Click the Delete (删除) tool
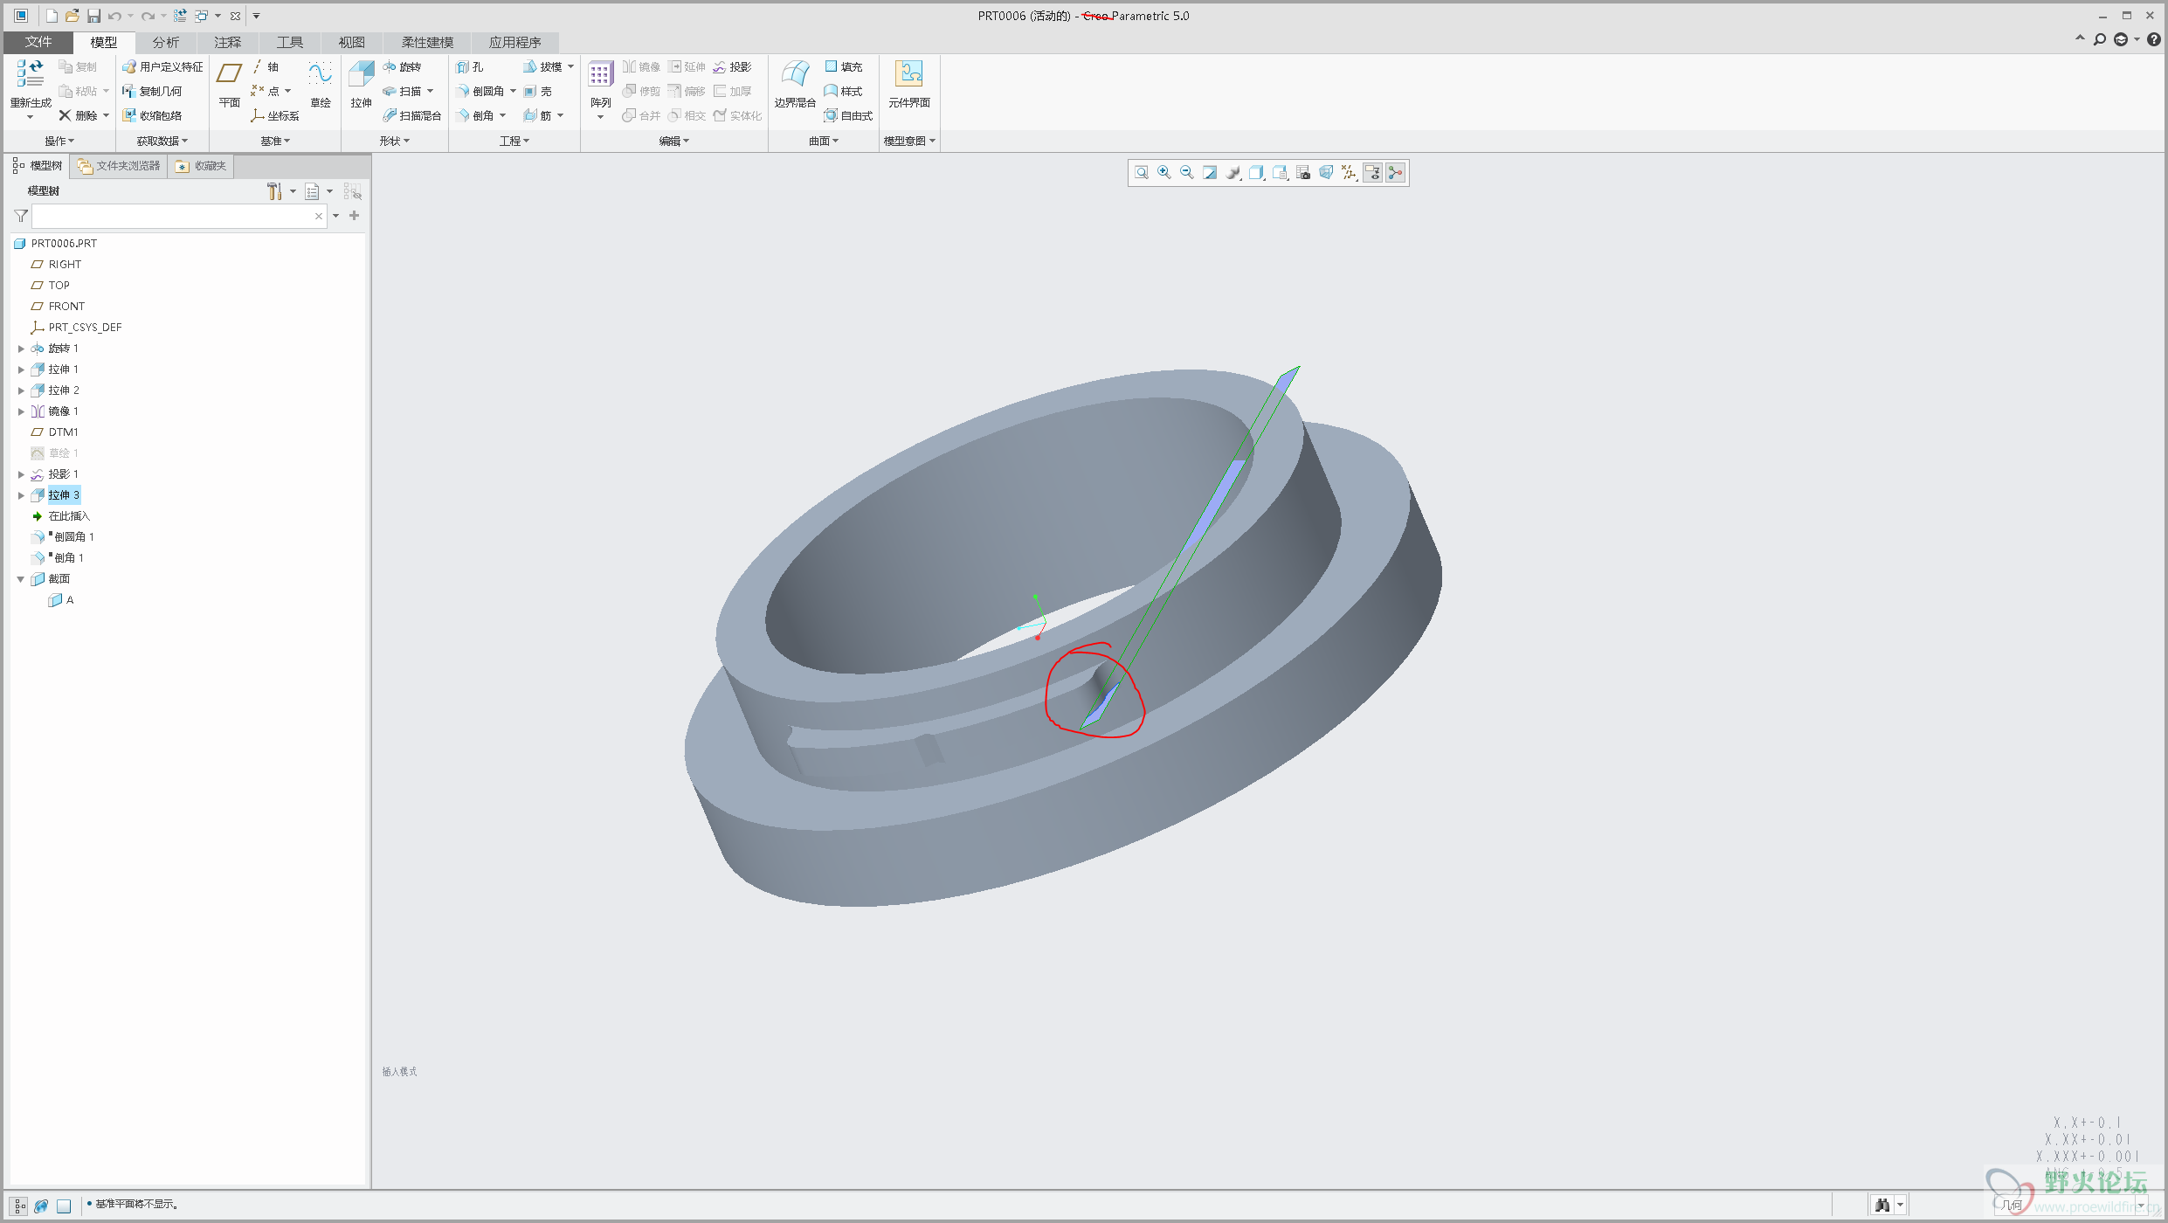The width and height of the screenshot is (2168, 1223). (x=78, y=115)
